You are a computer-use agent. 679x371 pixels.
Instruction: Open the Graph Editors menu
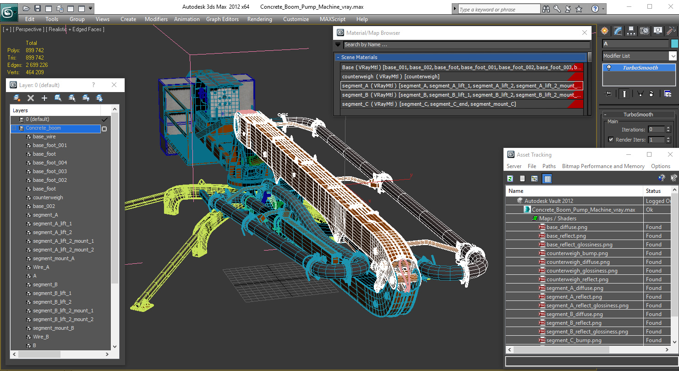pyautogui.click(x=222, y=19)
